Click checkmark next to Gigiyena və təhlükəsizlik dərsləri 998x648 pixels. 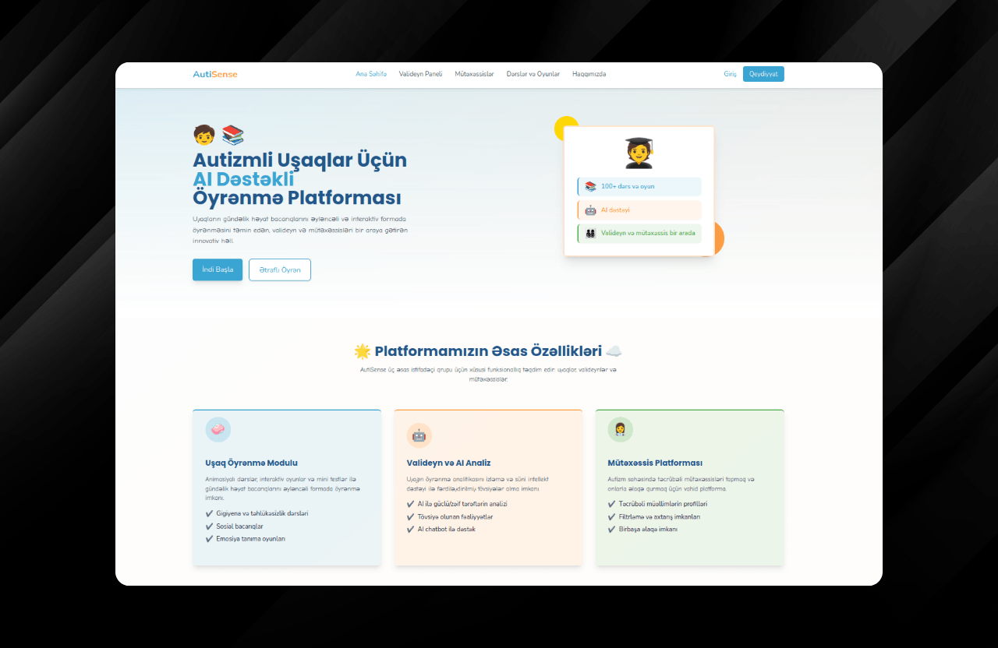point(209,514)
